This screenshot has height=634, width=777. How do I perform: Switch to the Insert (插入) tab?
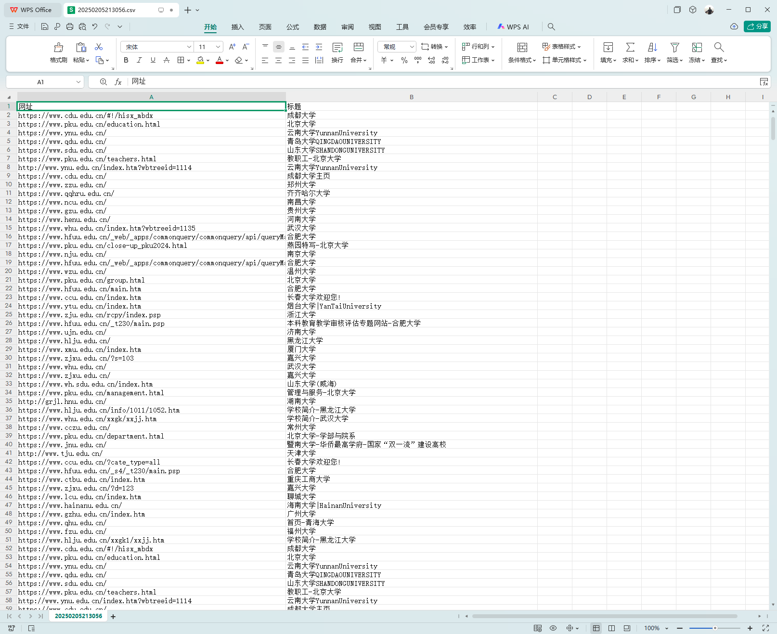237,27
